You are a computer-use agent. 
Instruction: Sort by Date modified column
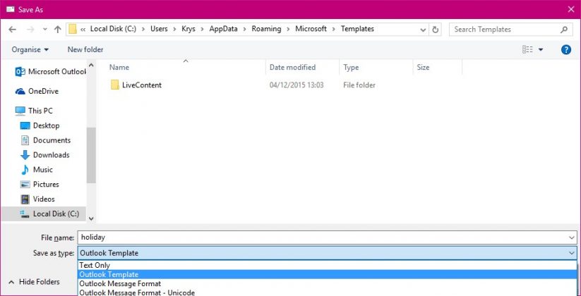pyautogui.click(x=292, y=68)
